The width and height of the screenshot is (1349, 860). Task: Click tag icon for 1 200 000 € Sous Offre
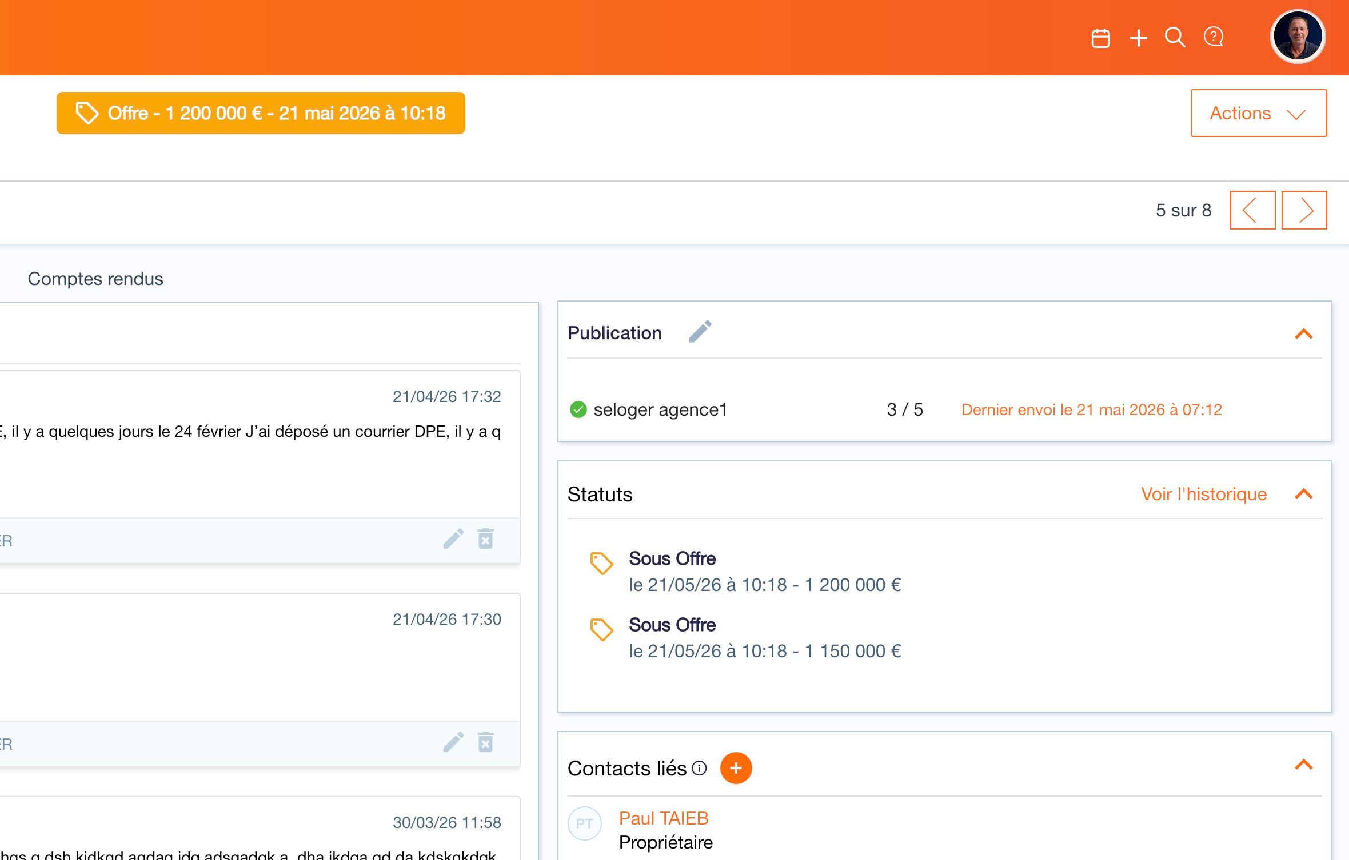pos(601,563)
